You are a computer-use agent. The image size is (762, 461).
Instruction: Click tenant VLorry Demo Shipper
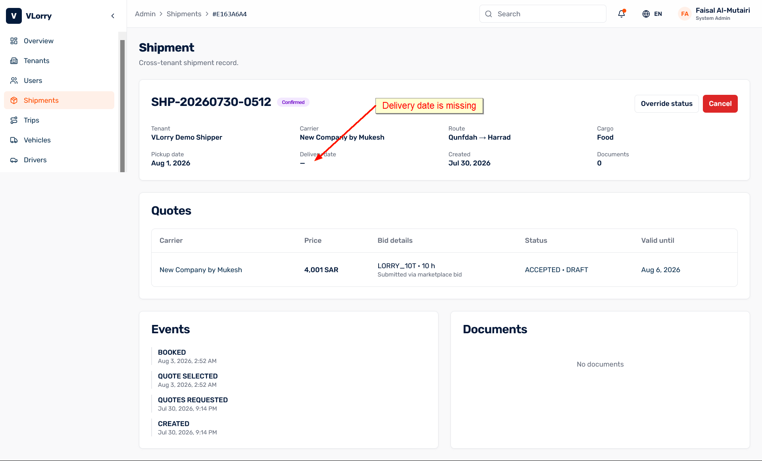point(187,137)
